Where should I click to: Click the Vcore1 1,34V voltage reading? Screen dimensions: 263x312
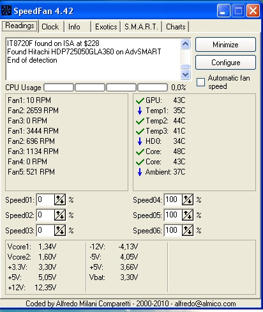point(32,247)
